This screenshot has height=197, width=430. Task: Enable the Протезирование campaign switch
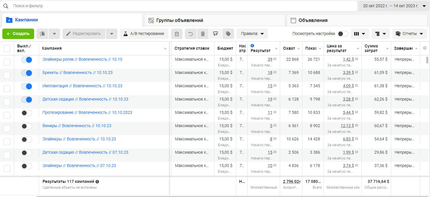tap(27, 113)
